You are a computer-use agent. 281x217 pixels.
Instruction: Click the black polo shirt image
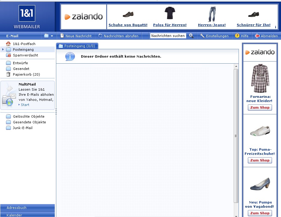point(170,13)
